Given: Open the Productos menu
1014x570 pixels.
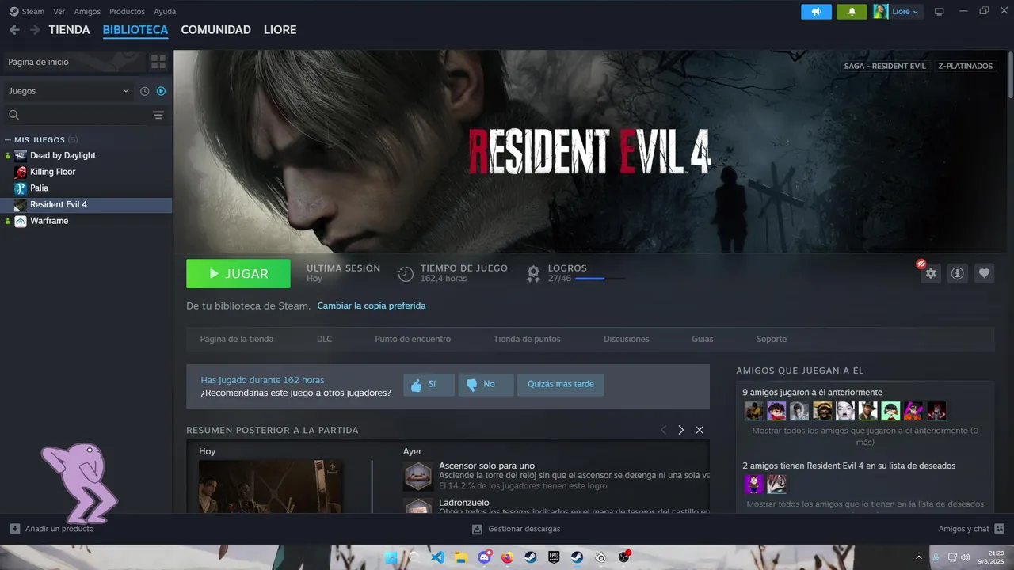Looking at the screenshot, I should point(127,11).
